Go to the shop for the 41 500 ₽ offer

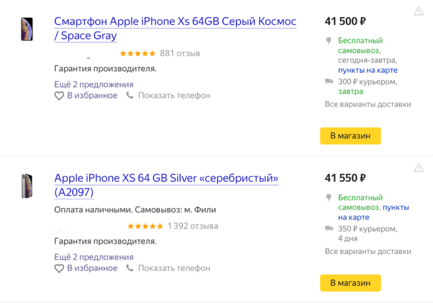pos(350,136)
